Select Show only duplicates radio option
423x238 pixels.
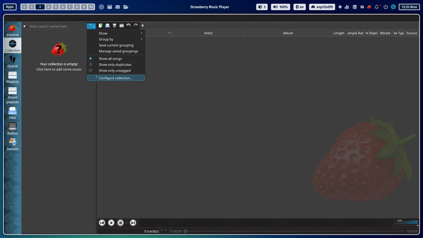tap(116, 65)
